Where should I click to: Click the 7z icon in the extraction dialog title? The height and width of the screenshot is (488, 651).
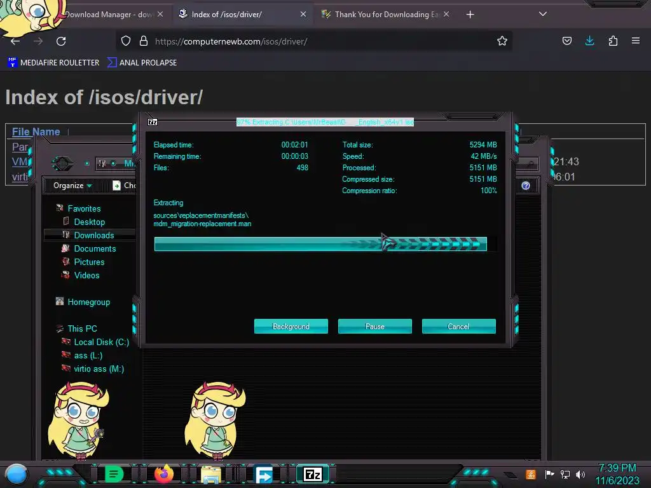click(x=153, y=122)
